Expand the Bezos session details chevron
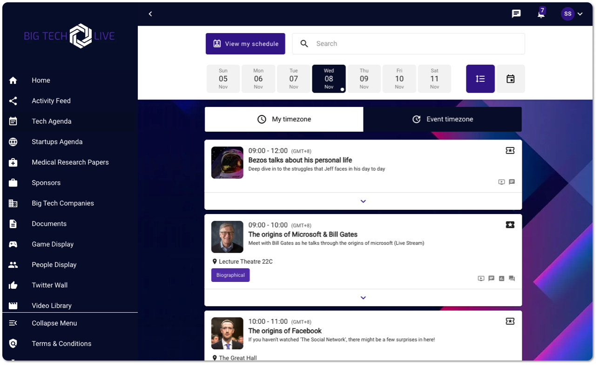614x374 pixels. coord(363,201)
